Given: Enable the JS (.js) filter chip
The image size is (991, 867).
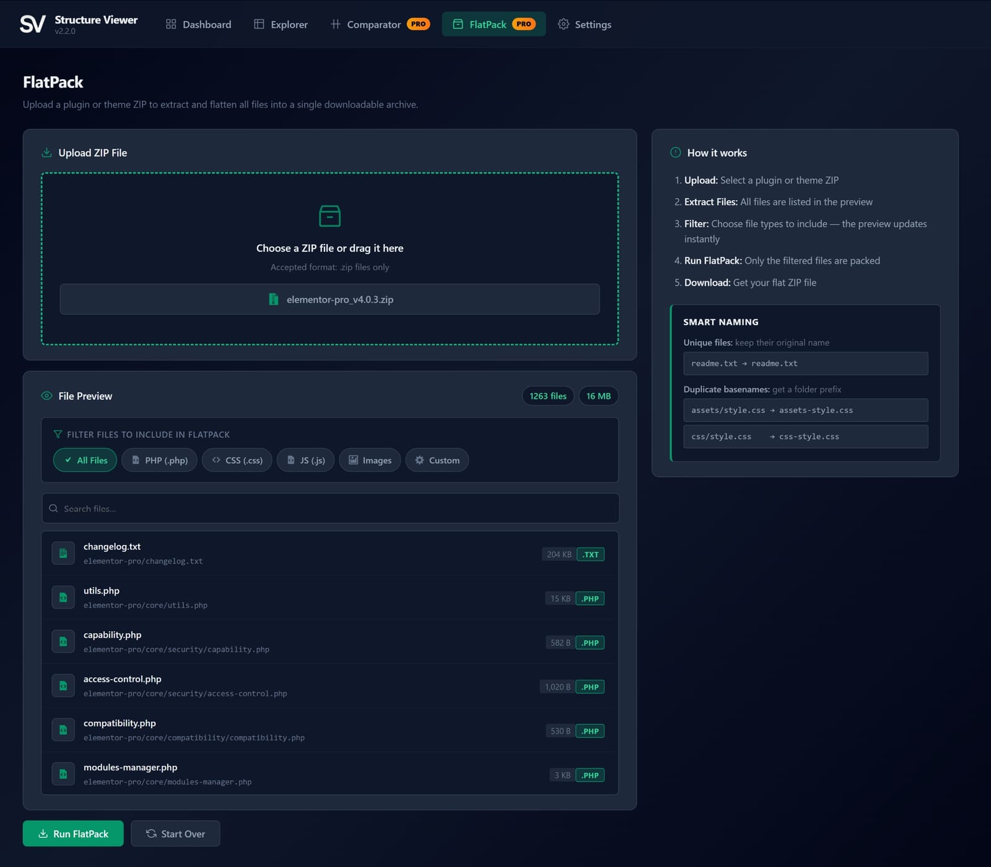Looking at the screenshot, I should (305, 460).
